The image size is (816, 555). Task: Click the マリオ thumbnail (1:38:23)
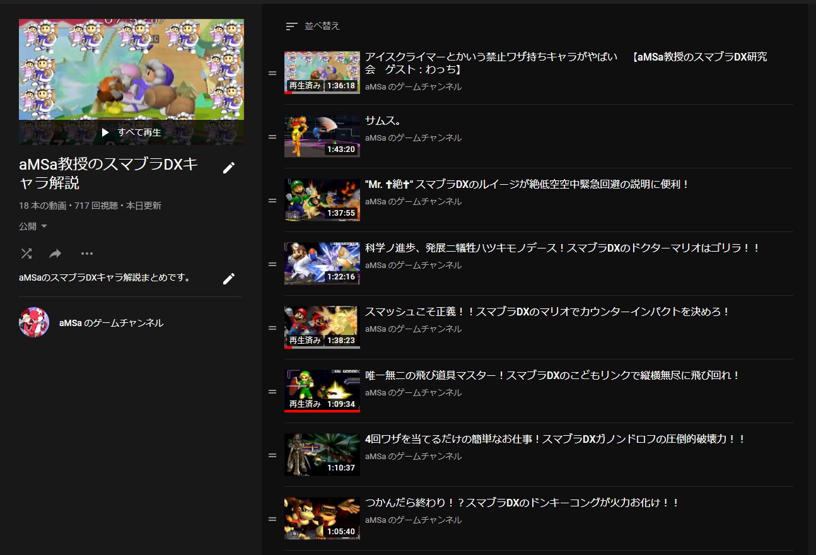coord(322,327)
